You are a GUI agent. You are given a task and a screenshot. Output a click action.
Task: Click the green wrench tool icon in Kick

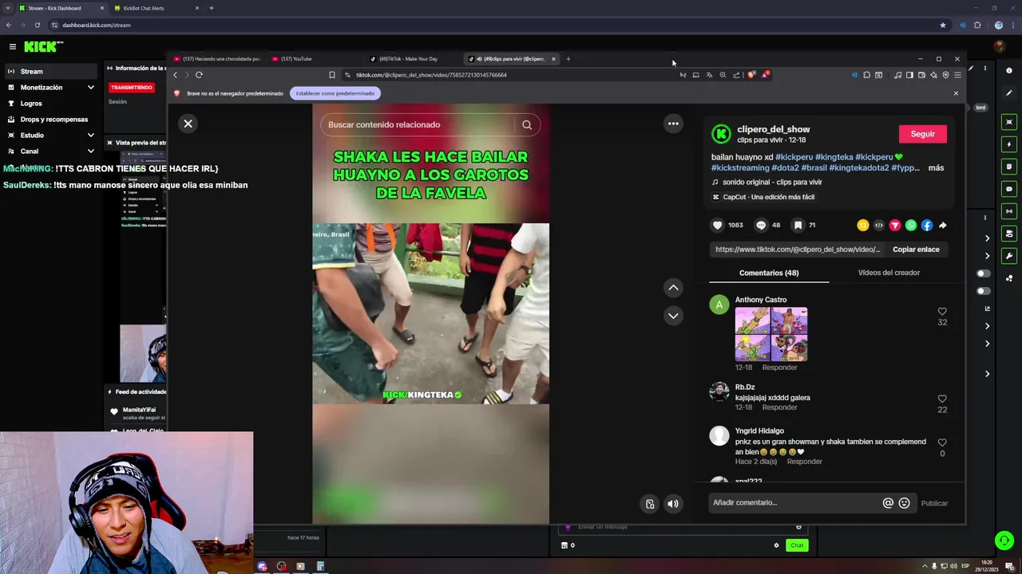coord(1009,256)
